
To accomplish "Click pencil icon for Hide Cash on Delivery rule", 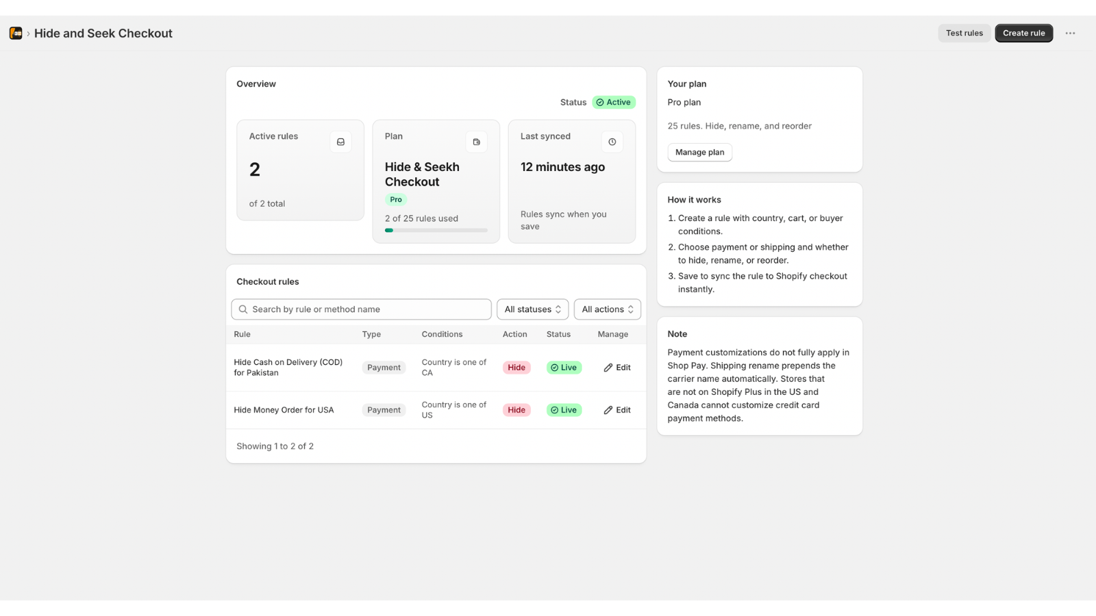I will pos(608,368).
